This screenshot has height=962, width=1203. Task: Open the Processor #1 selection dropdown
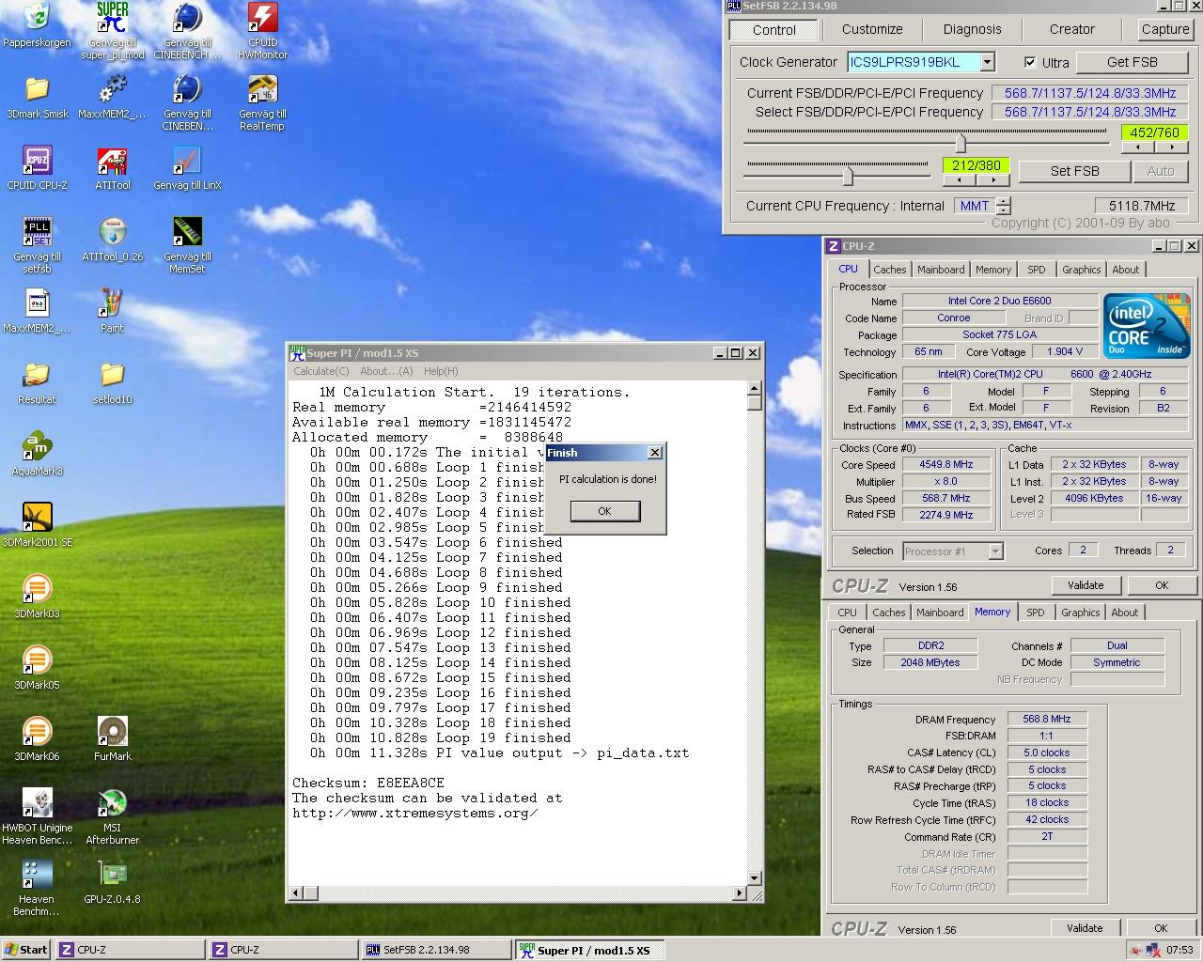(995, 551)
